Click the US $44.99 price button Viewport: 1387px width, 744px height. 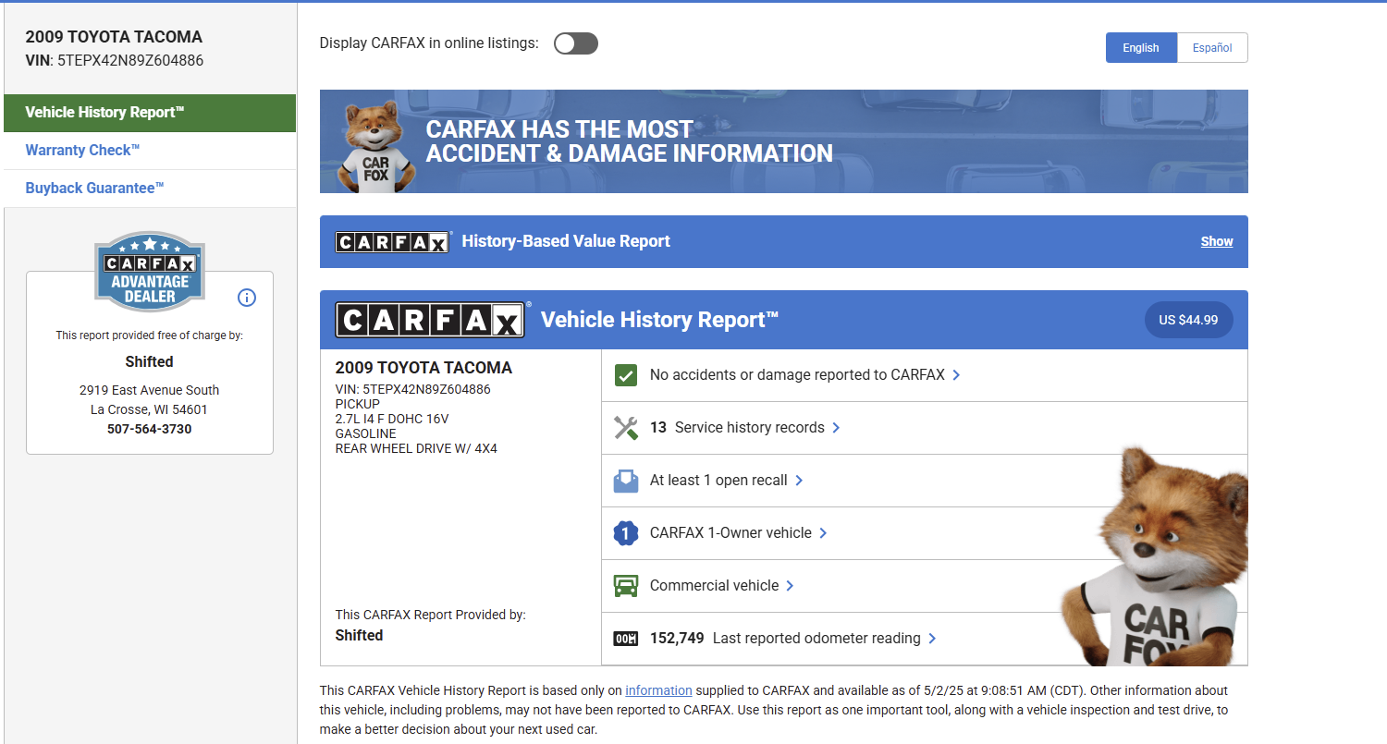[1188, 320]
